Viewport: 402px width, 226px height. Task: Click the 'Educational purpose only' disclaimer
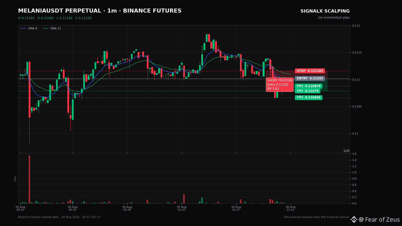[317, 217]
